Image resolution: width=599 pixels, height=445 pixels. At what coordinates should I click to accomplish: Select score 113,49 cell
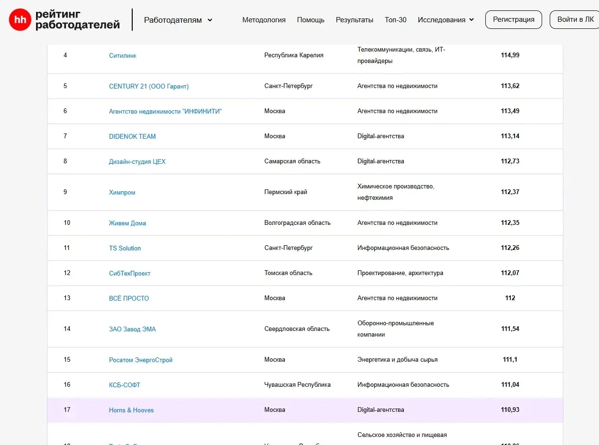tap(510, 111)
